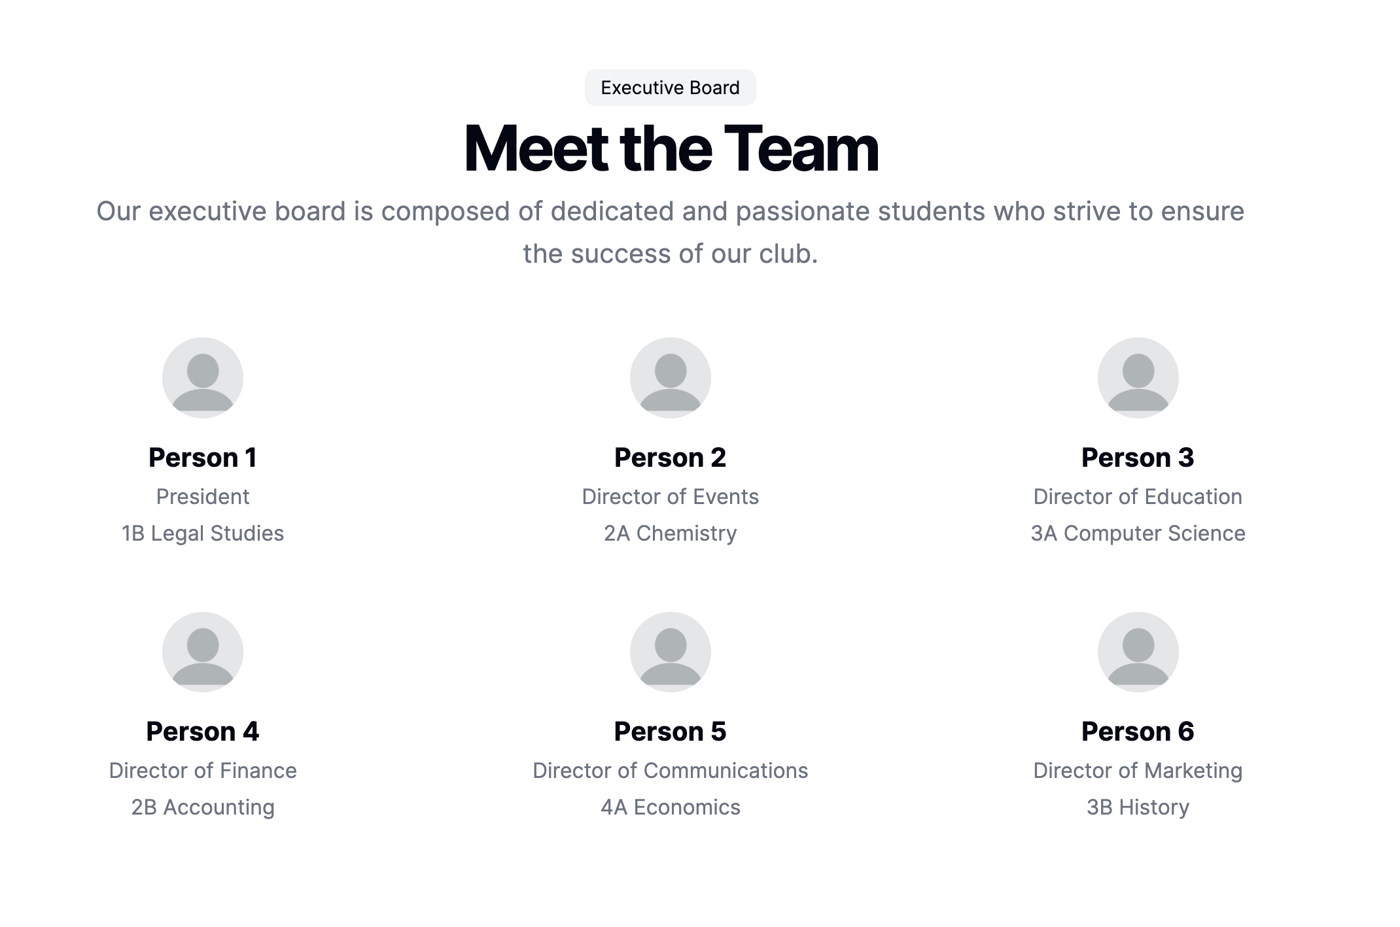The image size is (1400, 927).
Task: Click the President role text
Action: point(203,497)
